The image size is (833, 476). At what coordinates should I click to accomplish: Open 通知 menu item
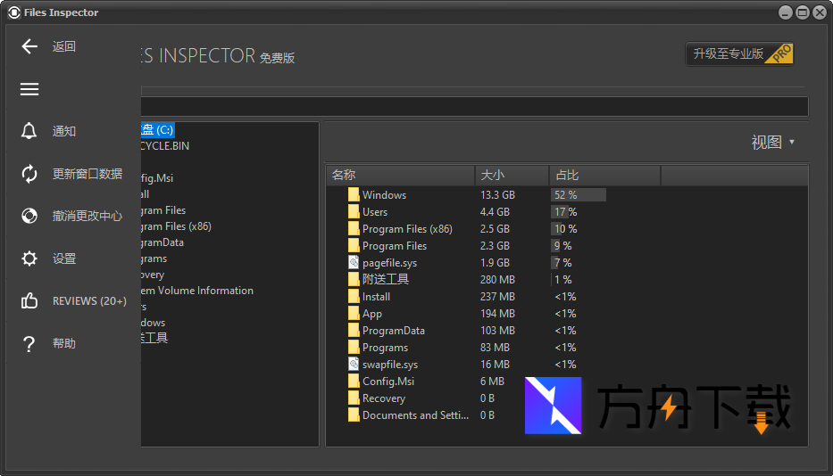click(63, 131)
